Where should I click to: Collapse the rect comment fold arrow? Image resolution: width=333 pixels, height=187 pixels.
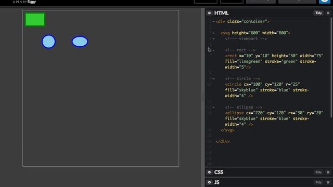pos(213,50)
